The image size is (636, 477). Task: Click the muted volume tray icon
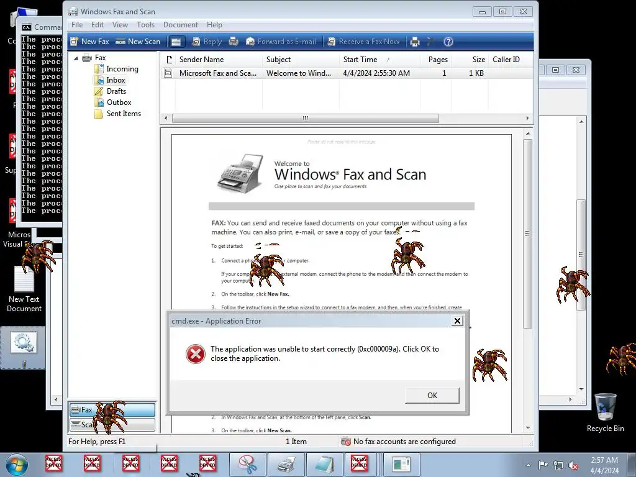pos(573,466)
